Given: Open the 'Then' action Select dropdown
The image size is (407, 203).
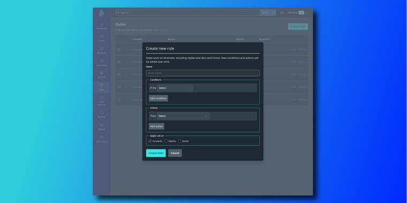Looking at the screenshot, I should coord(184,116).
